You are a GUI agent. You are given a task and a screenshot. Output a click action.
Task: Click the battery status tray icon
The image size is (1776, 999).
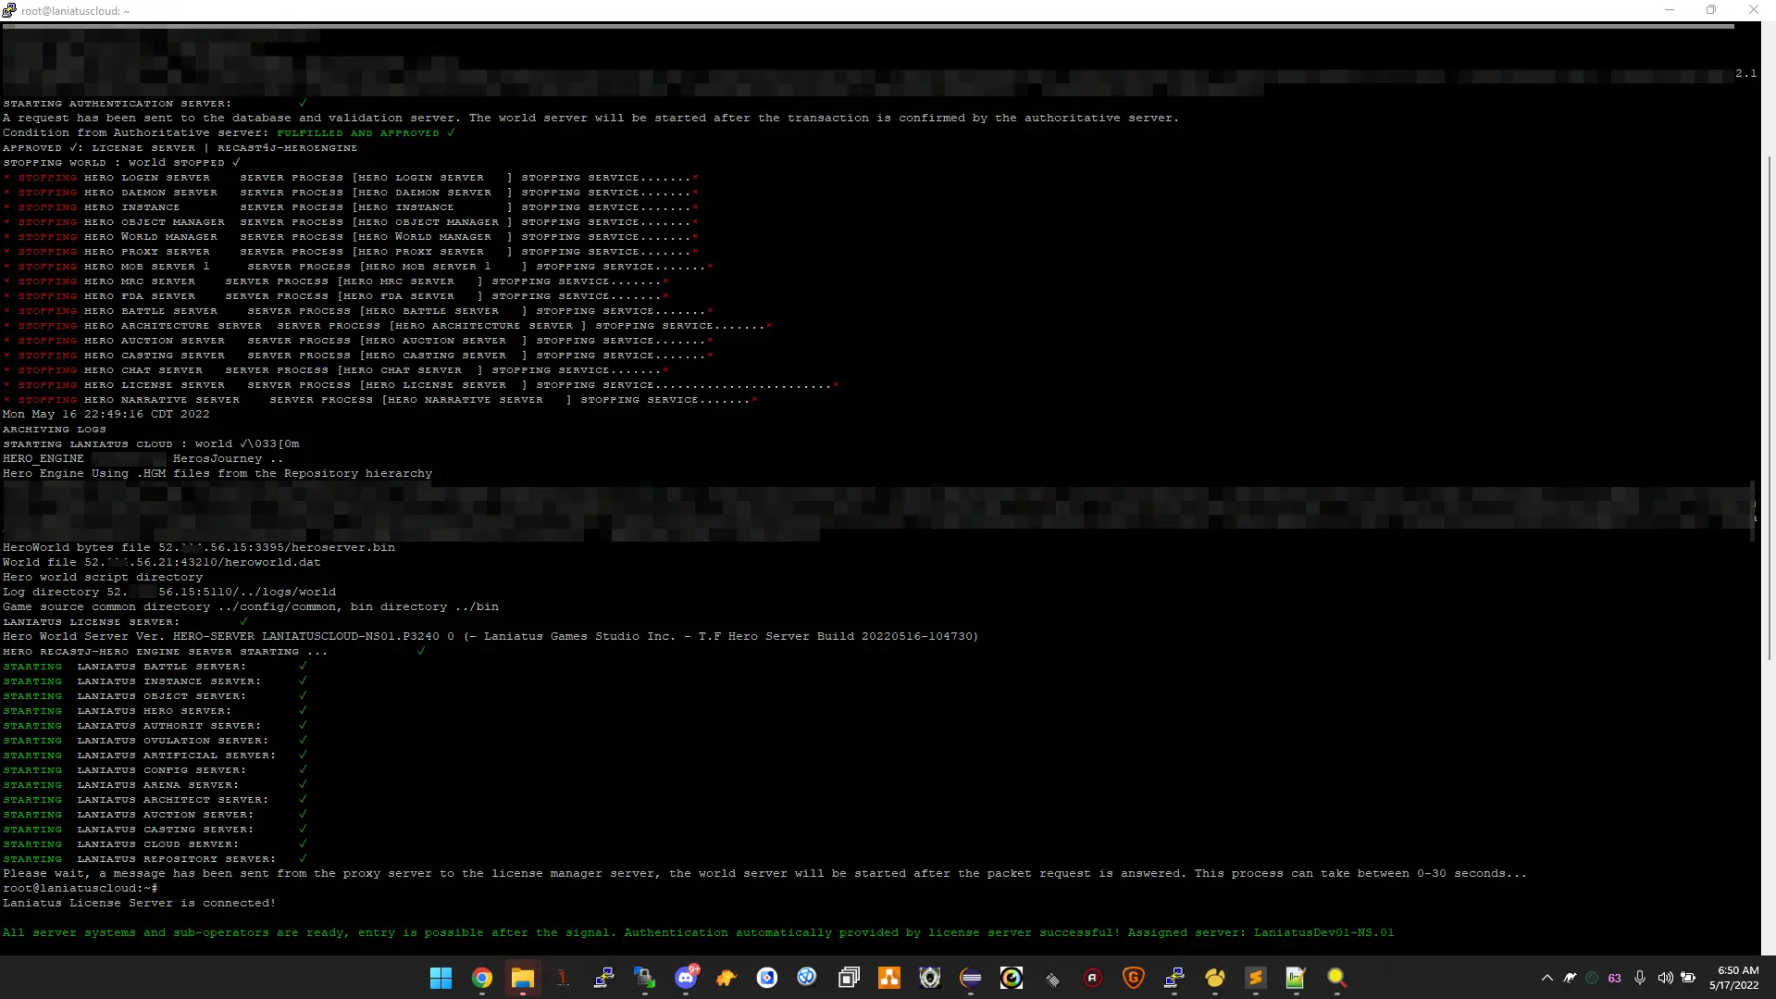[1688, 978]
